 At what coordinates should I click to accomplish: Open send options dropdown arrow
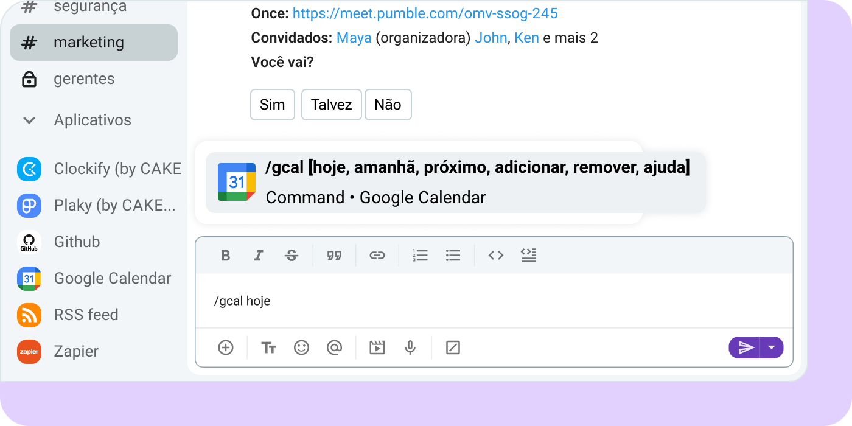tap(772, 347)
